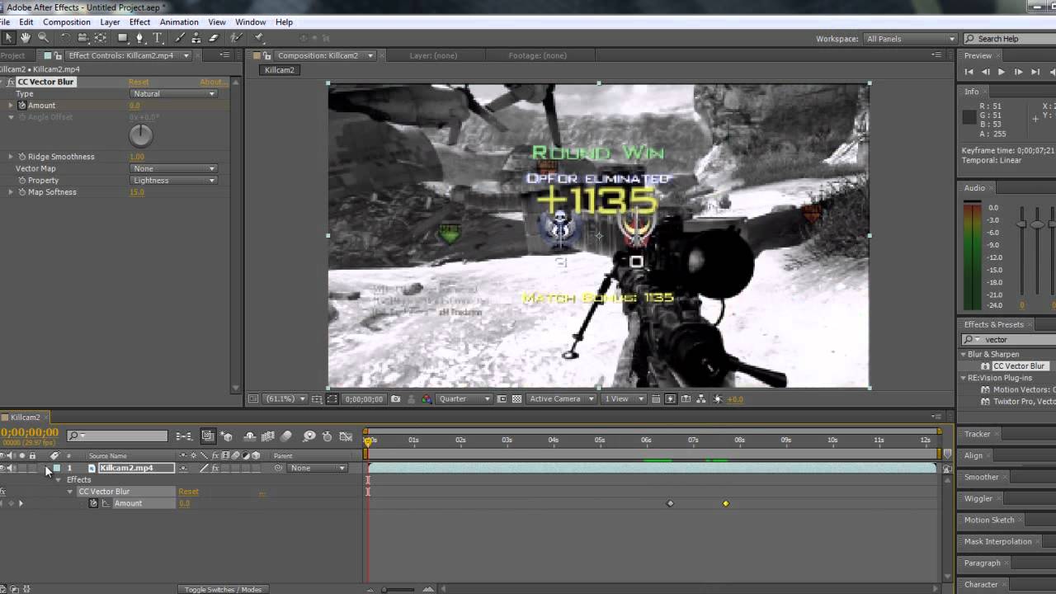Open the 1 View layout dropdown
This screenshot has height=594, width=1056.
(623, 399)
